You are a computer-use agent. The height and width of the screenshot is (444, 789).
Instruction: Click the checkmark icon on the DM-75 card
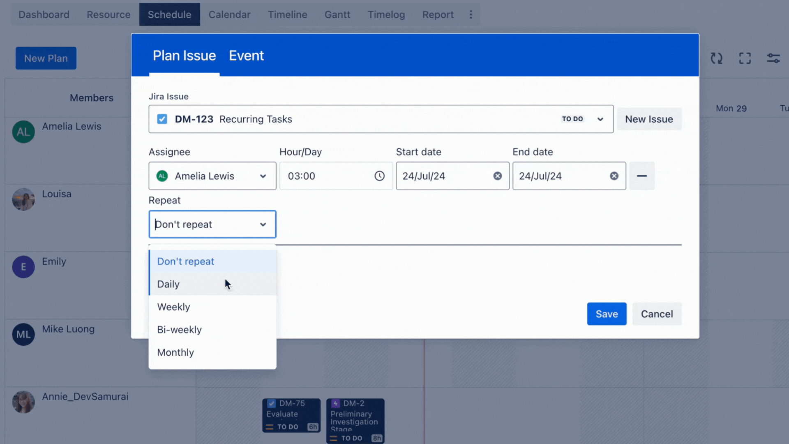tap(272, 403)
